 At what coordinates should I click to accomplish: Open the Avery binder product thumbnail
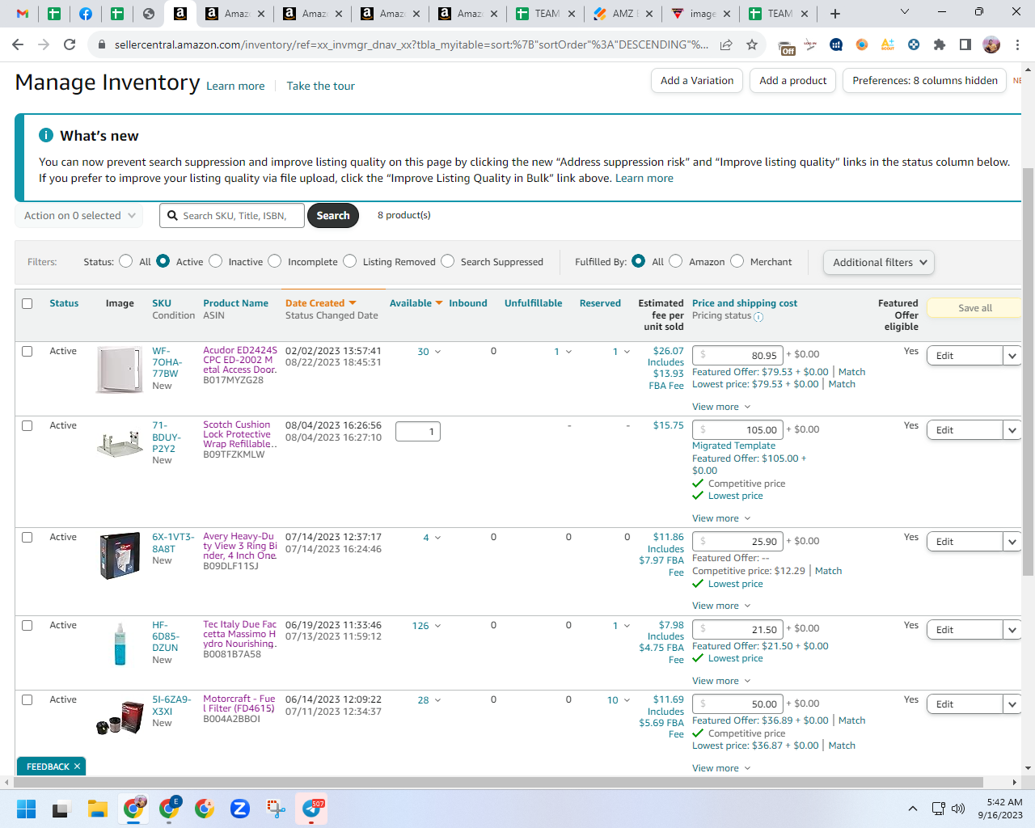[x=120, y=556]
